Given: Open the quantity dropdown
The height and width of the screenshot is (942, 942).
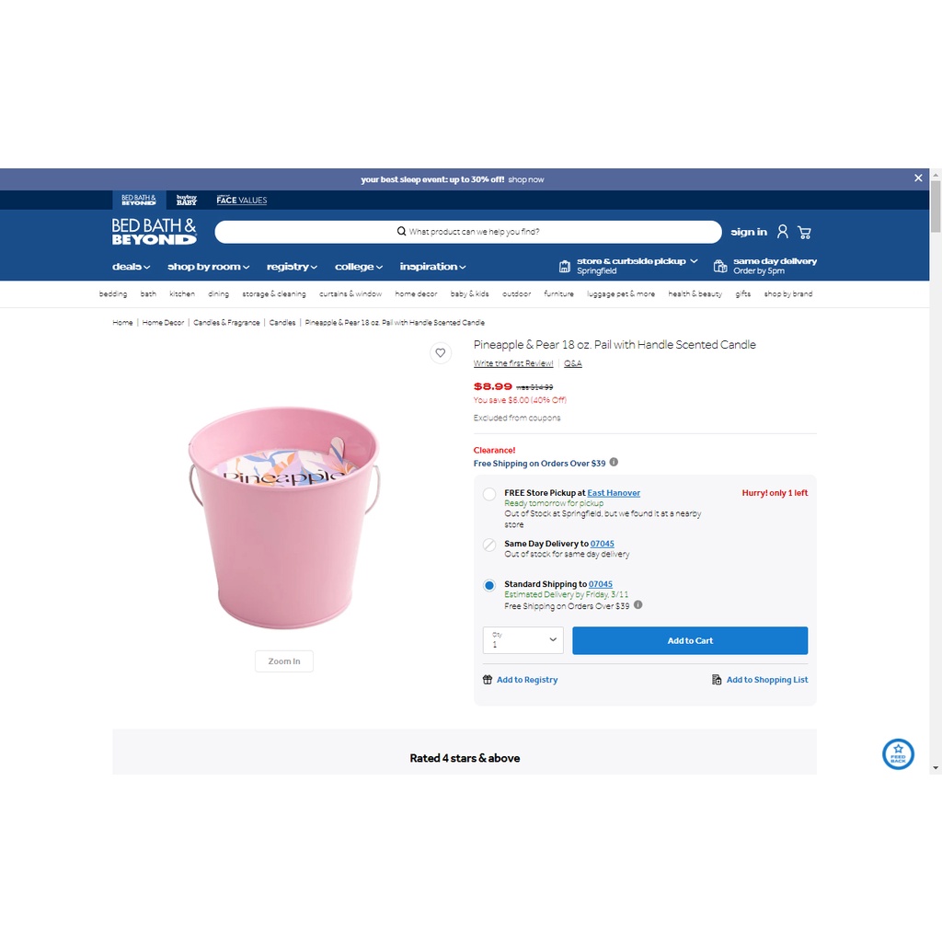Looking at the screenshot, I should point(523,640).
